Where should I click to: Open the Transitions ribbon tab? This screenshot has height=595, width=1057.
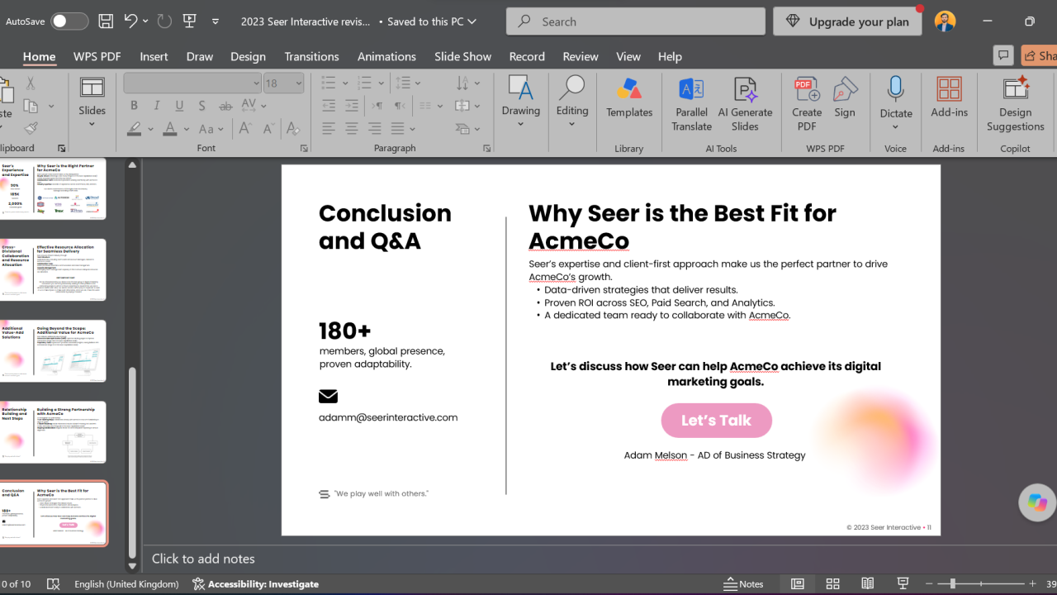311,56
